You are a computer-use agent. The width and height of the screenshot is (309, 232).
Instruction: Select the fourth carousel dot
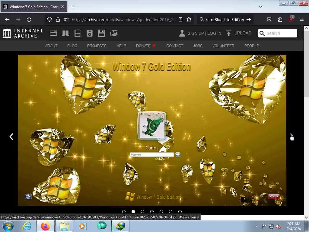152,211
